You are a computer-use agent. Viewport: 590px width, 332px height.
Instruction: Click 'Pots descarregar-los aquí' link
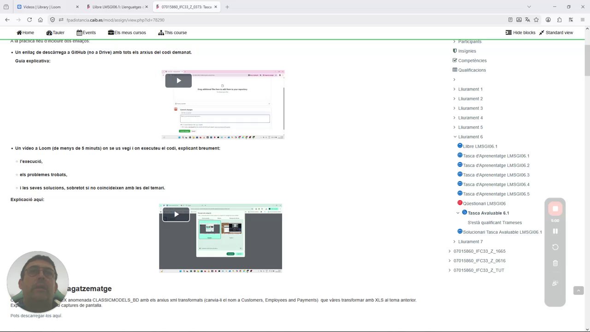click(x=36, y=316)
